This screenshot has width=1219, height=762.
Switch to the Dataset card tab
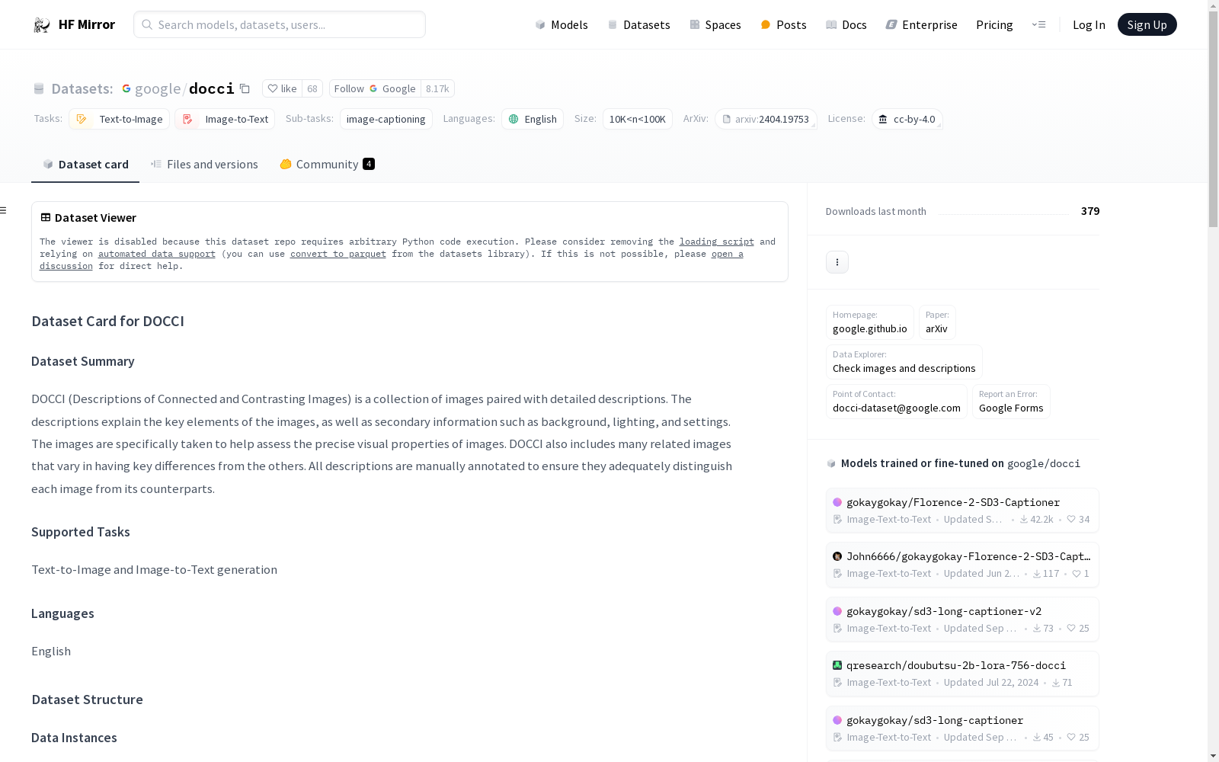pos(85,164)
